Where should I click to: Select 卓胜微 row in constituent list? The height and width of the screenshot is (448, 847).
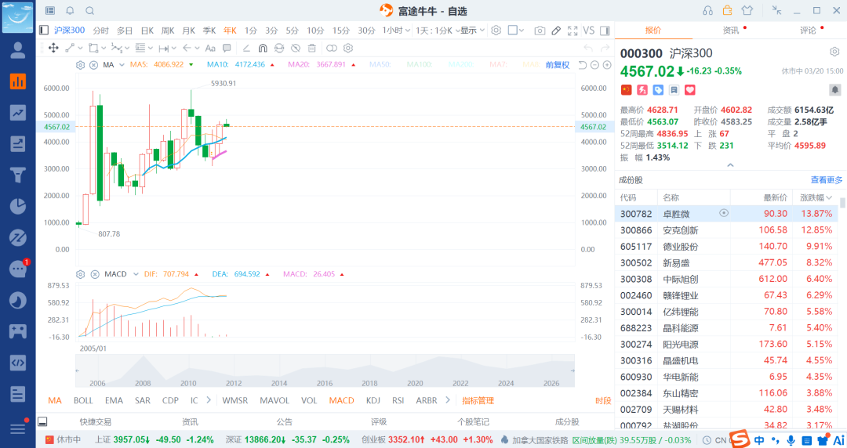(x=726, y=214)
